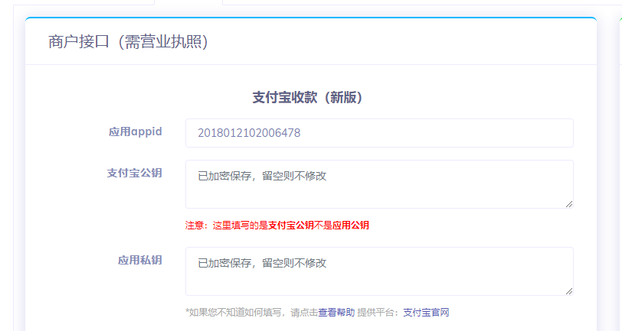Screen dimensions: 622x331
Task: Select the red 注意 warning text
Action: coord(277,226)
